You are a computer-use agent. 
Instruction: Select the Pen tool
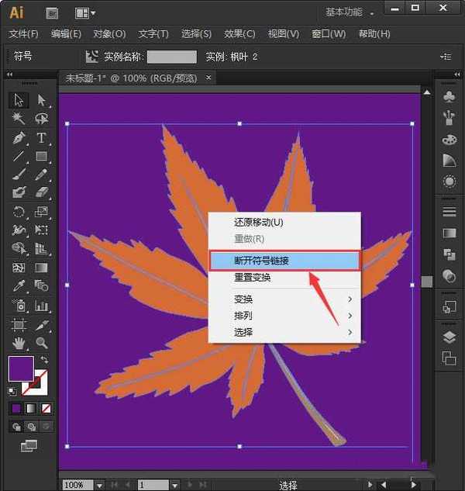point(19,138)
